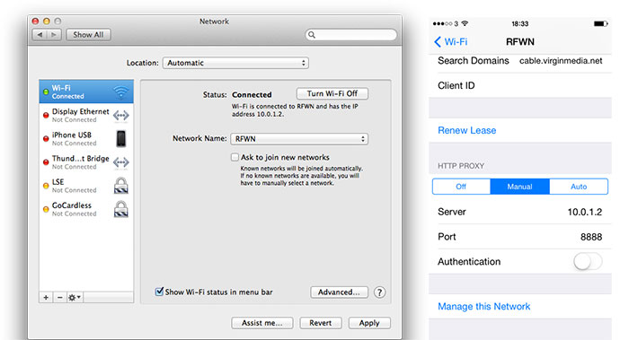Click the Assist me… button
The width and height of the screenshot is (629, 340).
[262, 323]
